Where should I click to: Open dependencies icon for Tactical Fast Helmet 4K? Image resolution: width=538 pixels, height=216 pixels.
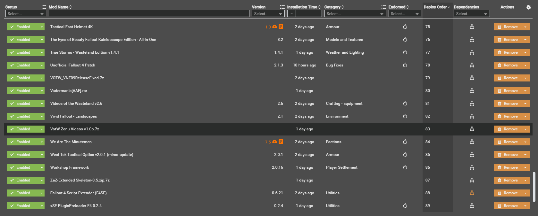(x=472, y=27)
